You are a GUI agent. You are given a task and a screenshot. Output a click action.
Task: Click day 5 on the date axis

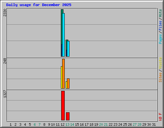30,124
